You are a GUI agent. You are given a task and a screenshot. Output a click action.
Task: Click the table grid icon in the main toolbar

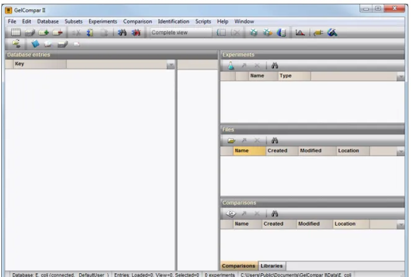[15, 32]
